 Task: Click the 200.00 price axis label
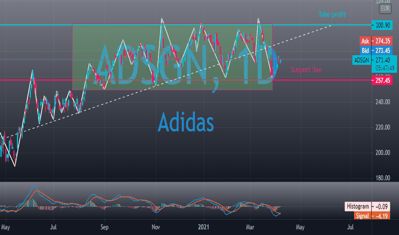(x=383, y=153)
